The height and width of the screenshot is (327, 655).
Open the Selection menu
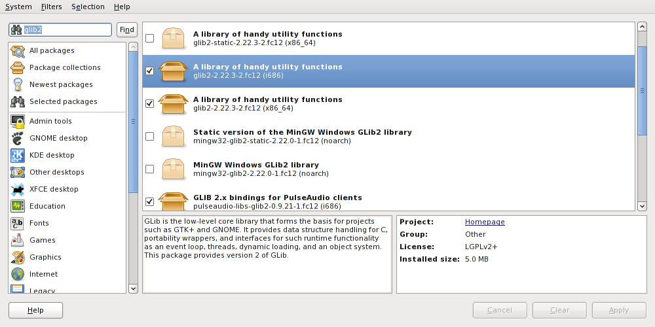tap(88, 7)
